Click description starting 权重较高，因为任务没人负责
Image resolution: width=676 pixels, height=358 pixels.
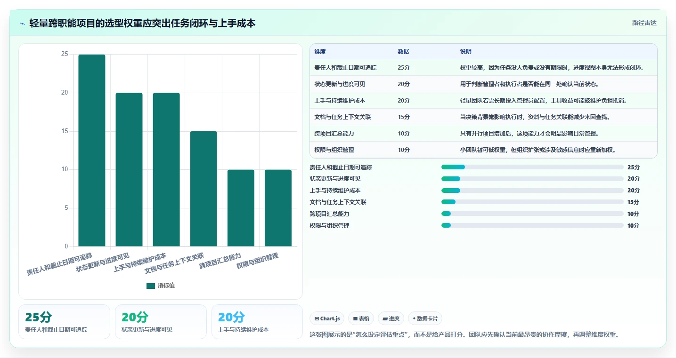coord(552,68)
